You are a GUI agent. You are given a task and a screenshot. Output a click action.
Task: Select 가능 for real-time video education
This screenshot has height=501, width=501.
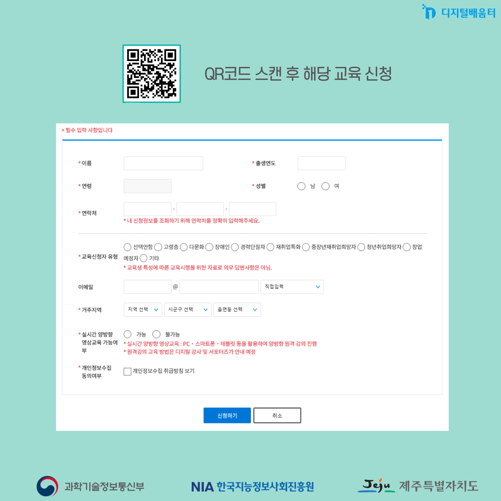pos(127,334)
